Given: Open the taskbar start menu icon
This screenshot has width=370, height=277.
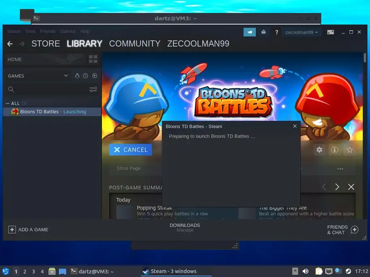Looking at the screenshot, I should pos(6,271).
